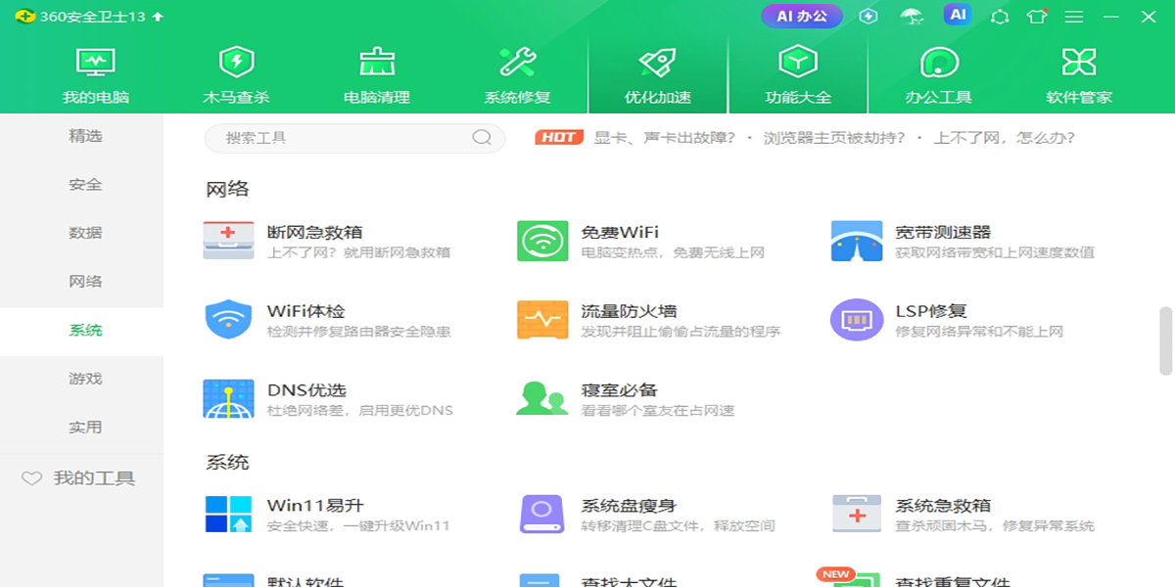Click the skin-change shirt icon in title bar
Viewport: 1175px width, 587px height.
(x=1037, y=17)
